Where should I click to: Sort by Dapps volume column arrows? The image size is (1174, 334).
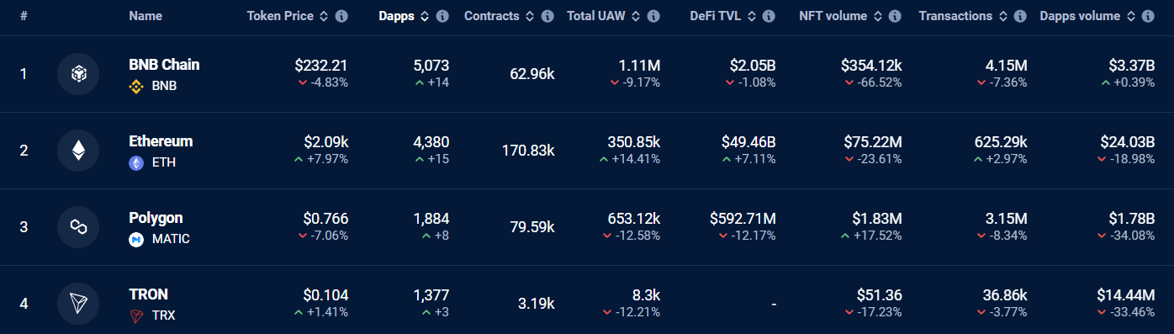pyautogui.click(x=1130, y=16)
